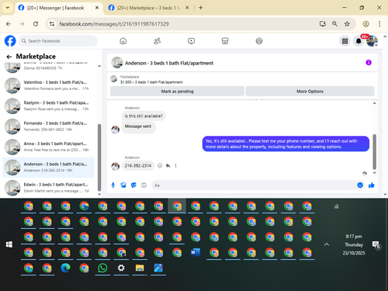Open more options for 216-392-2314 message
This screenshot has height=291, width=388.
[175, 166]
